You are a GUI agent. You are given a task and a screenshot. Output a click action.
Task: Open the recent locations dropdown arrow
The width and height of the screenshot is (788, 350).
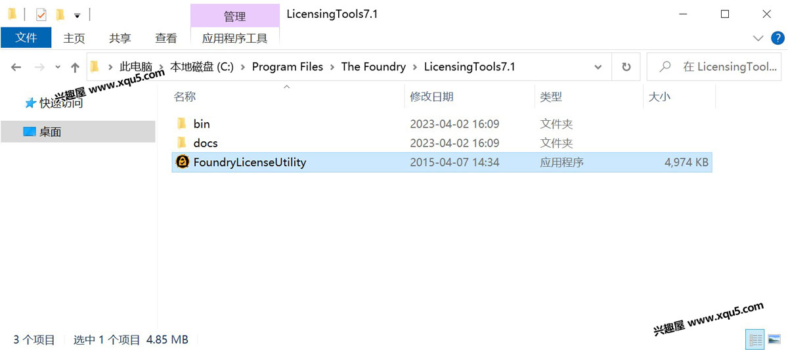(58, 67)
